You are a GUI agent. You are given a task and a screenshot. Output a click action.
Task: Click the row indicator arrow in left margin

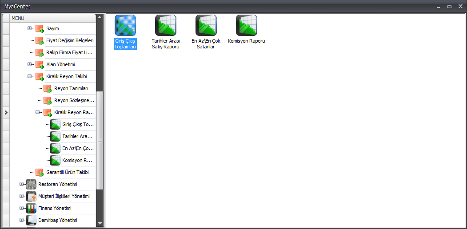(6, 112)
